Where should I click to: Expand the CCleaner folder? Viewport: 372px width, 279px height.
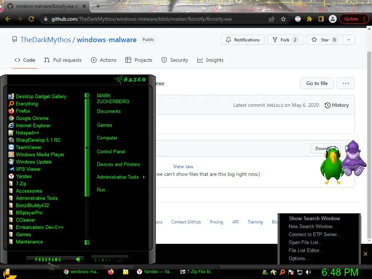point(22,220)
